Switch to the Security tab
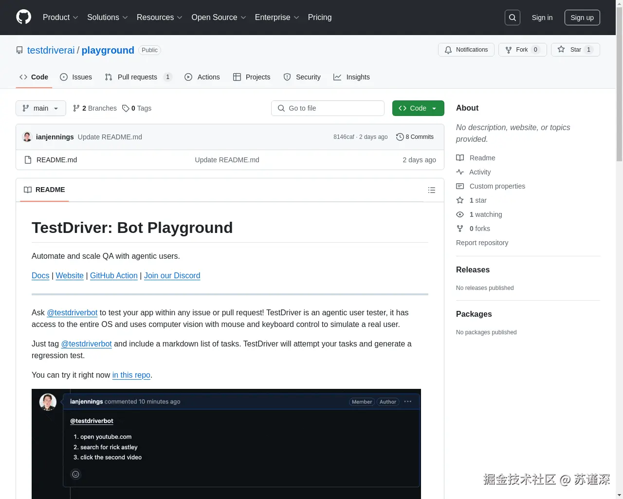The image size is (623, 499). click(x=302, y=77)
